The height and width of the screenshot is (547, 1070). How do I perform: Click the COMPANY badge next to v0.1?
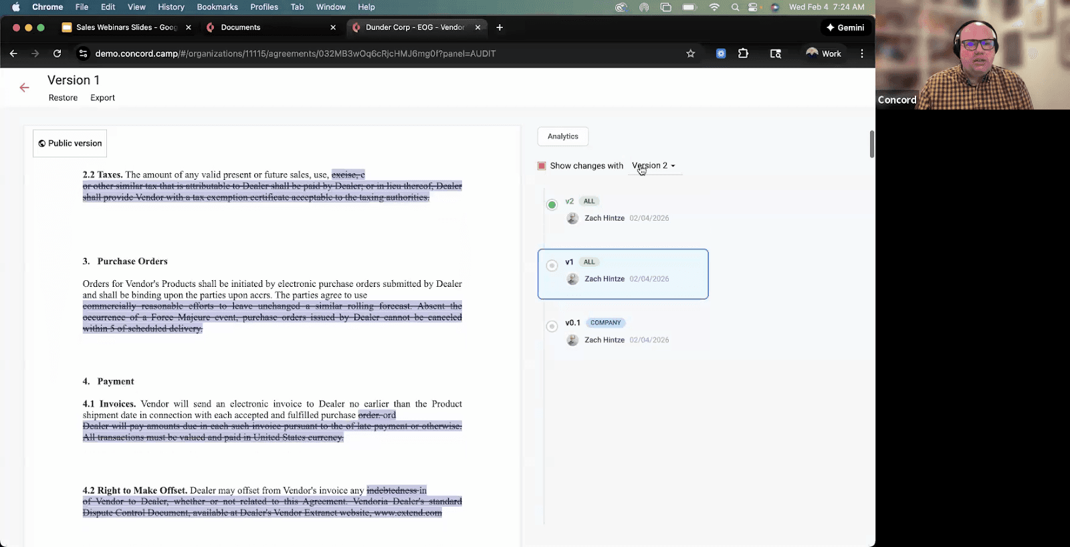pos(606,323)
